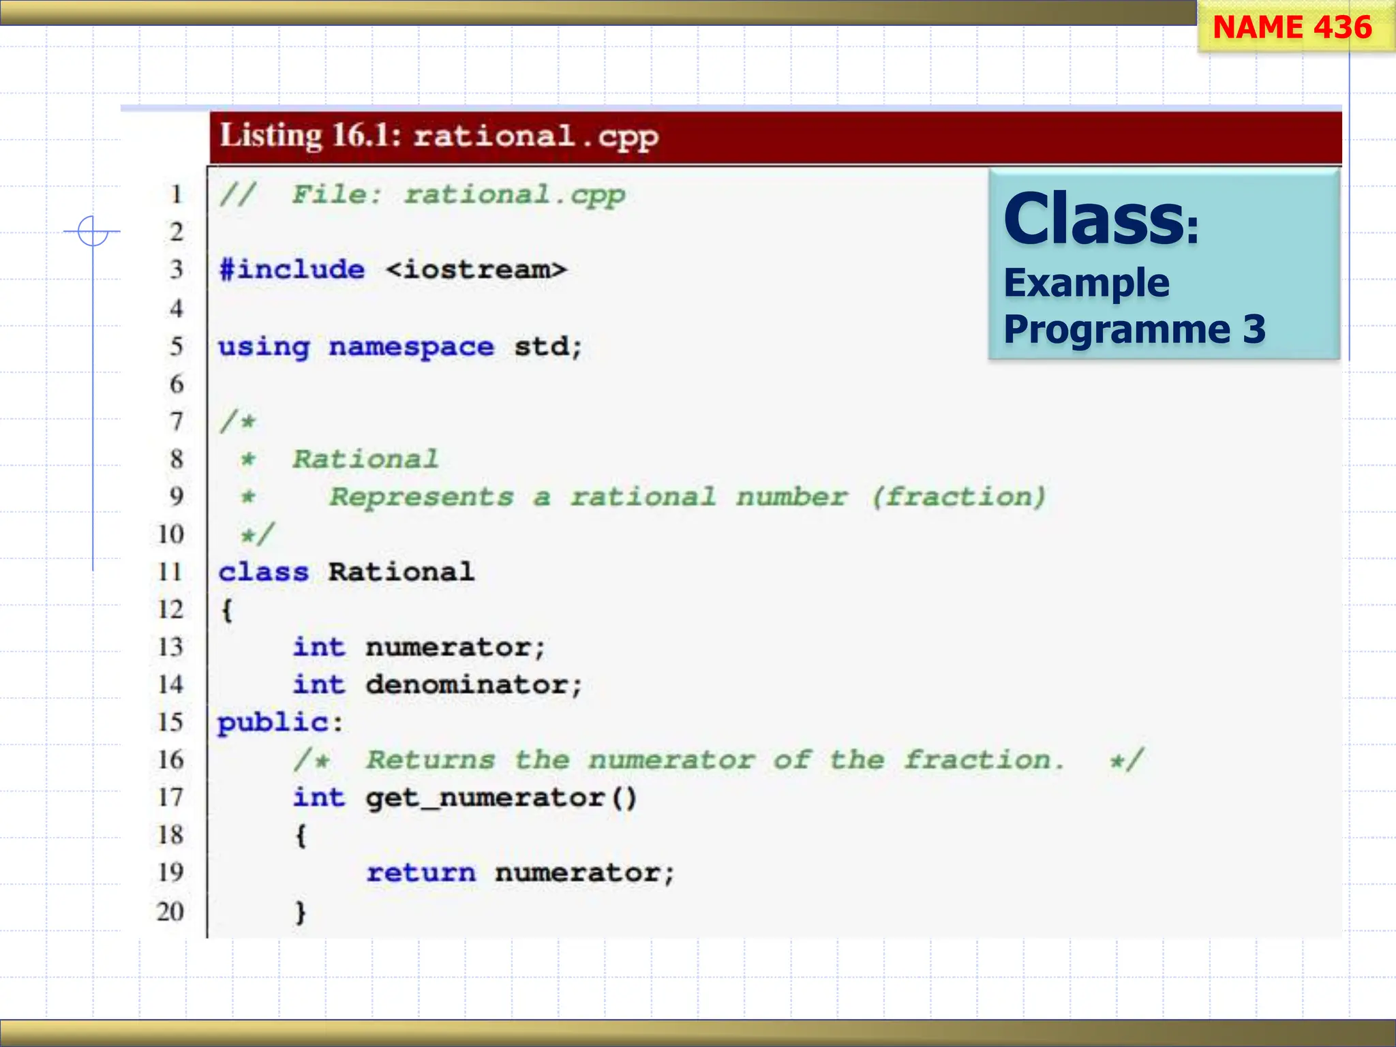
Task: Click the '* Rational' comment on line 8
Action: (339, 459)
